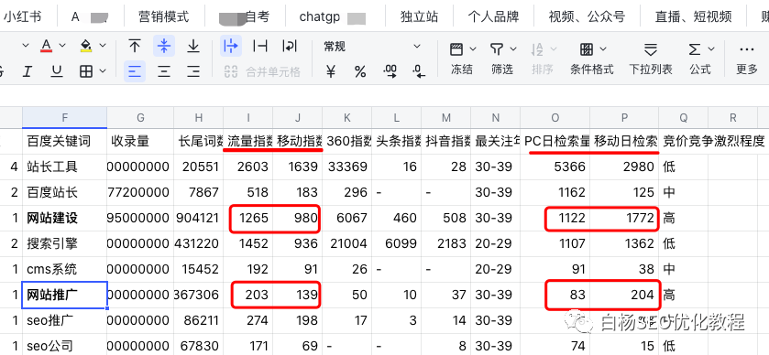The image size is (769, 355).
Task: Expand the font color dropdown arrow
Action: point(62,46)
